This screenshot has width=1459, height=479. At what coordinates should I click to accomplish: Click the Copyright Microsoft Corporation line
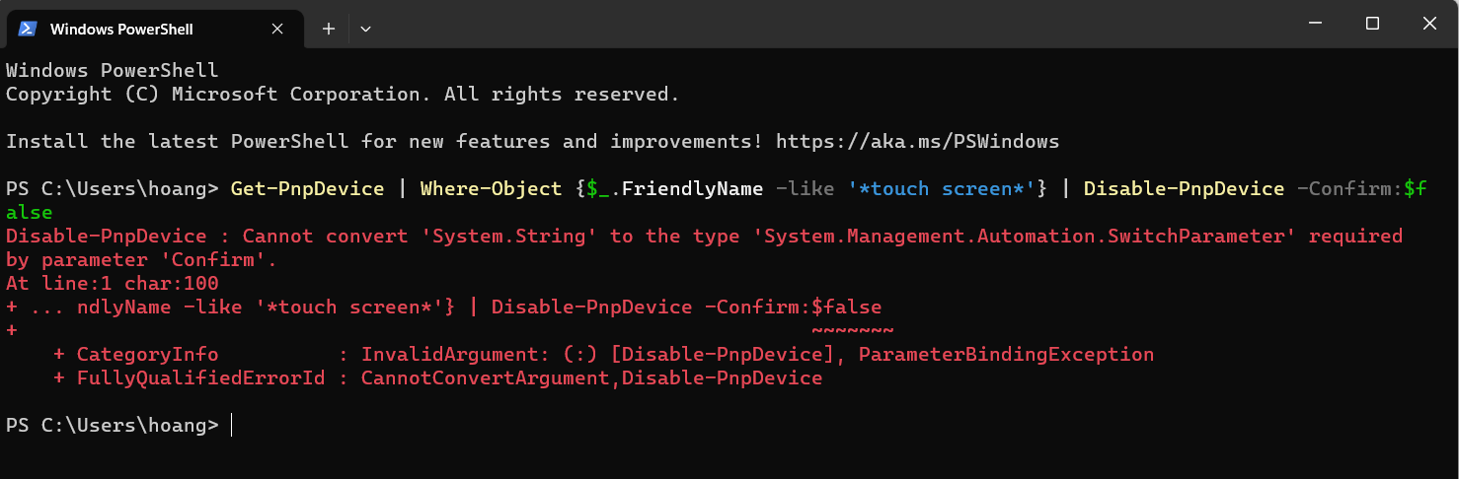pyautogui.click(x=343, y=95)
